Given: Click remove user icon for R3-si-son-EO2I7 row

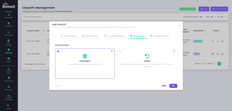Looking at the screenshot, I should click(x=223, y=54).
